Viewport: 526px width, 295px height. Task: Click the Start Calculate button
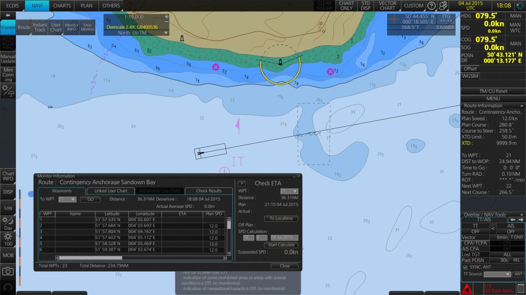281,245
